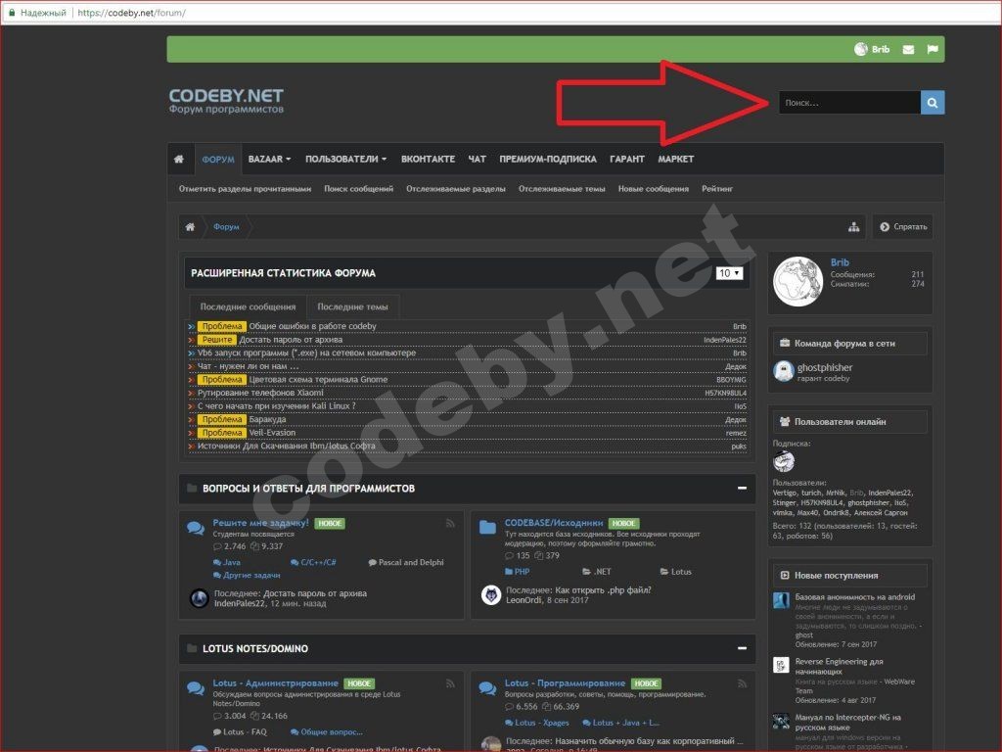Image resolution: width=1002 pixels, height=752 pixels.
Task: Click Базовая анонимность на android thumbnail
Action: [x=781, y=600]
